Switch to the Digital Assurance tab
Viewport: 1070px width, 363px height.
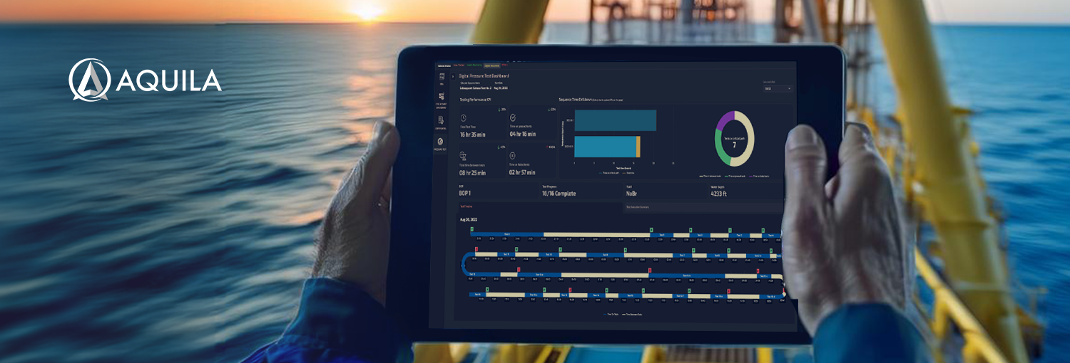[491, 65]
